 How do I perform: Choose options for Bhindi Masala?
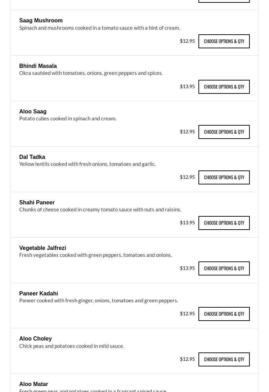point(224,87)
